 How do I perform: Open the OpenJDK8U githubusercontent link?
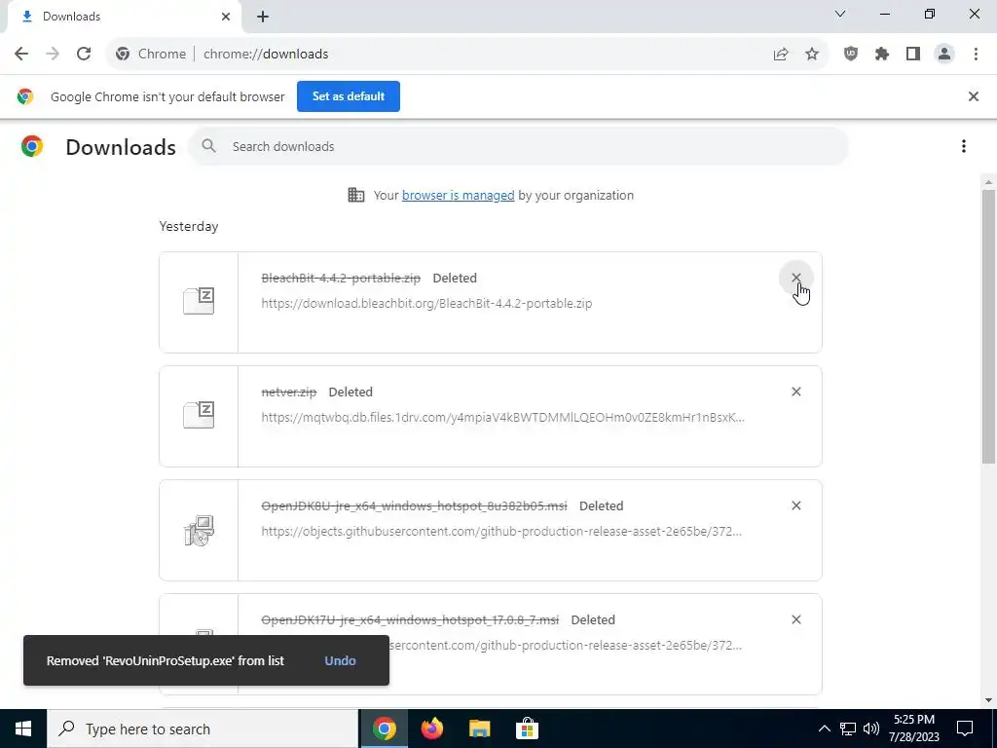(x=501, y=531)
